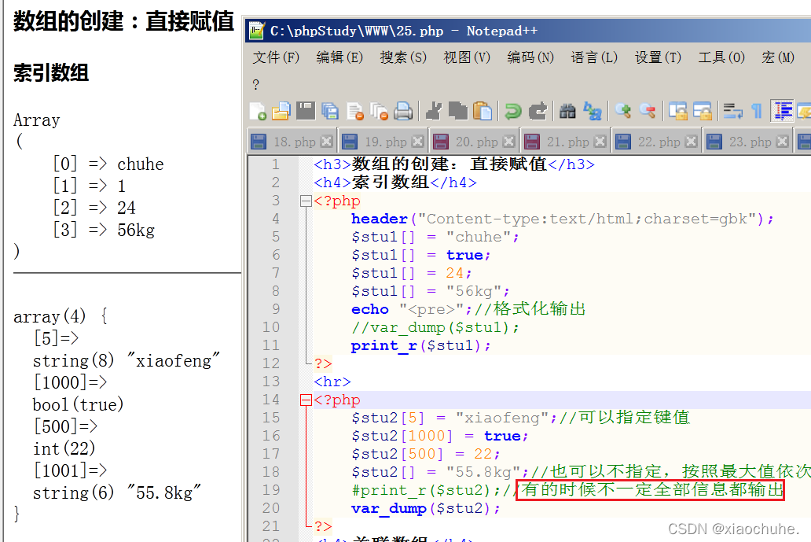This screenshot has height=542, width=811.
Task: Open the 语言(L) menu
Action: click(594, 57)
